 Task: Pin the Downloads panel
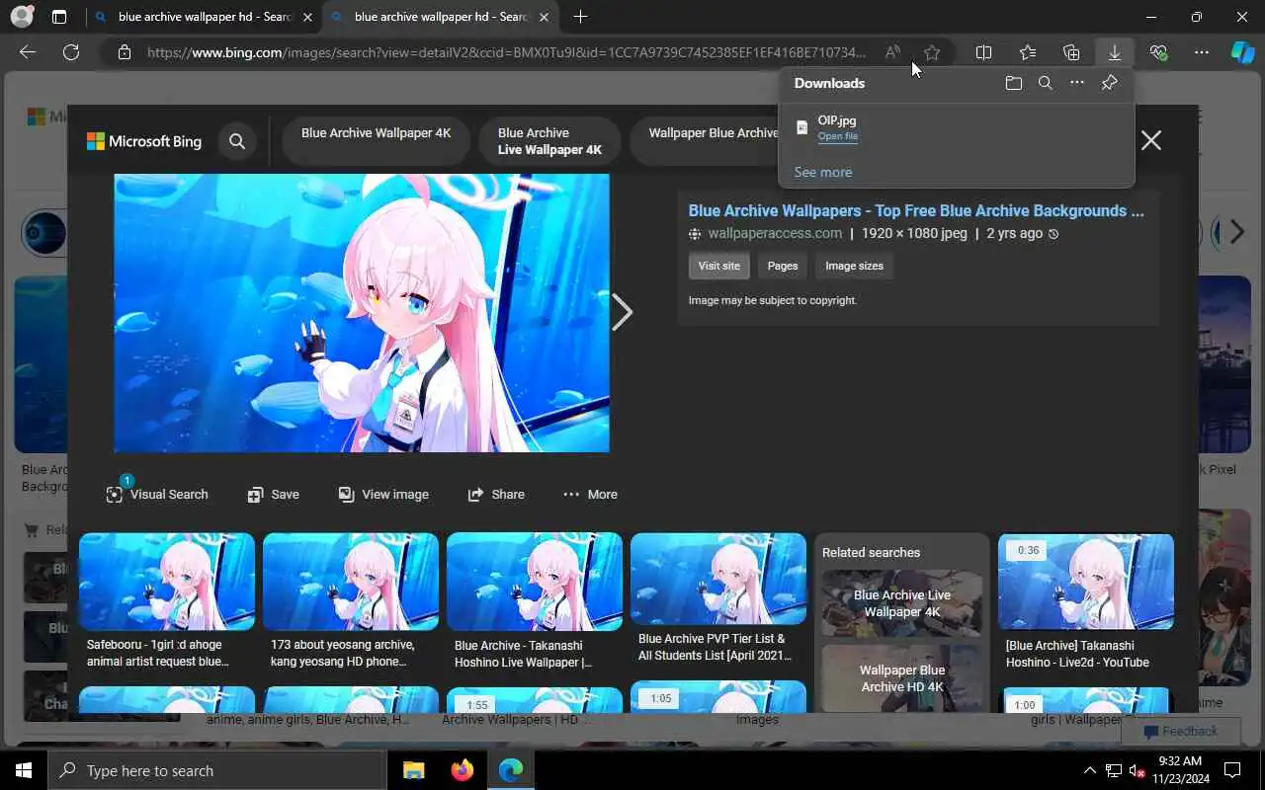(x=1109, y=83)
